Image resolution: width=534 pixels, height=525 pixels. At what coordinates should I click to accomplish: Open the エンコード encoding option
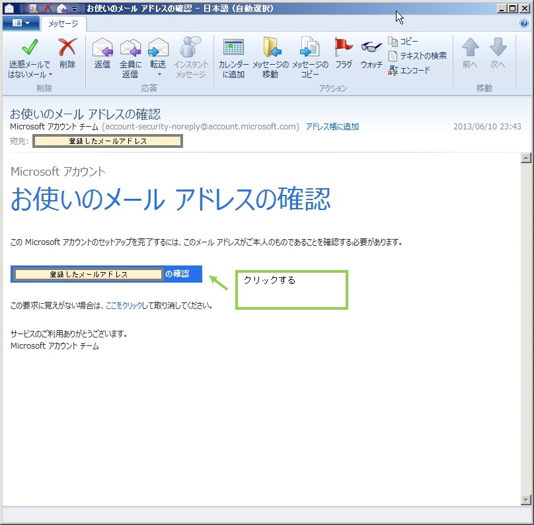coord(409,71)
